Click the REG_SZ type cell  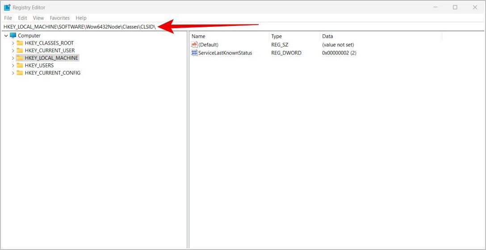[280, 45]
